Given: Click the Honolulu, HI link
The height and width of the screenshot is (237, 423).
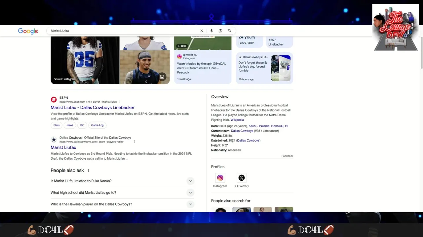Looking at the screenshot, I should click(280, 126).
